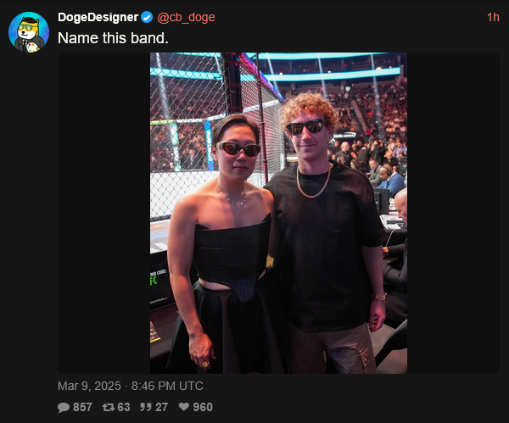Click the Mar 9, 2025 date
This screenshot has width=509, height=423.
[89, 386]
